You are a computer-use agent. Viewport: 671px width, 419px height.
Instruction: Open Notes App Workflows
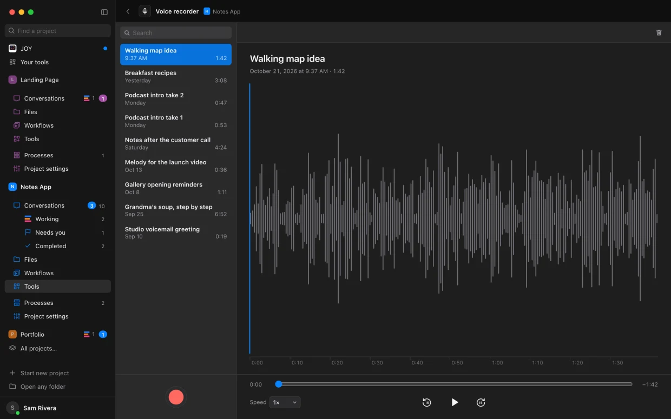pyautogui.click(x=58, y=273)
